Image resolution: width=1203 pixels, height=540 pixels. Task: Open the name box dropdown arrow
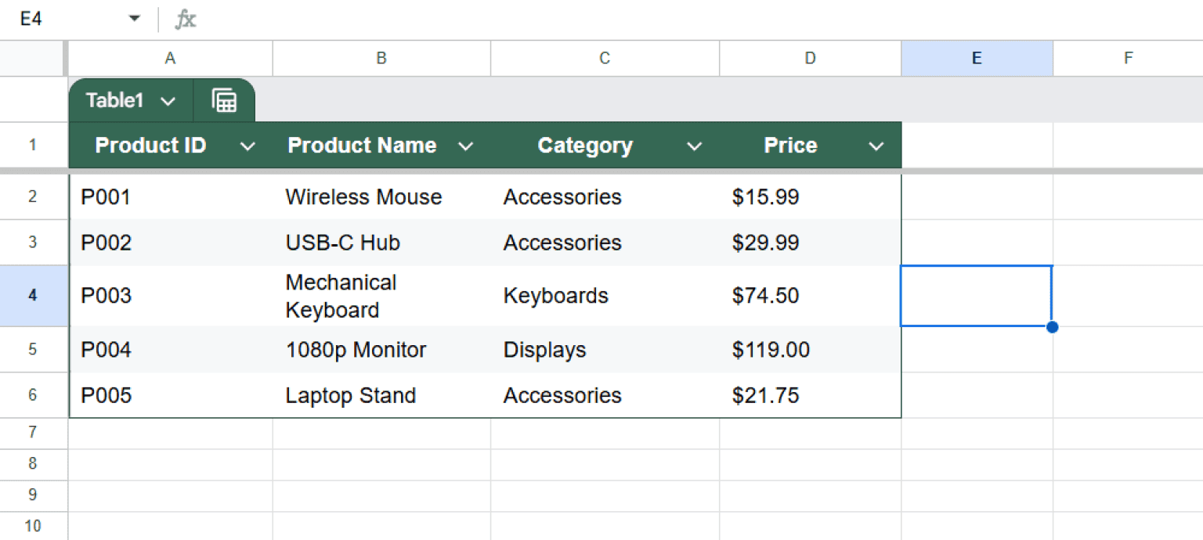click(x=134, y=19)
